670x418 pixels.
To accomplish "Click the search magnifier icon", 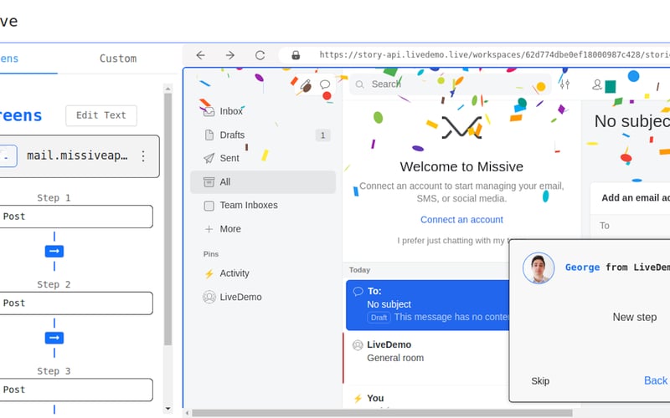I will [360, 84].
